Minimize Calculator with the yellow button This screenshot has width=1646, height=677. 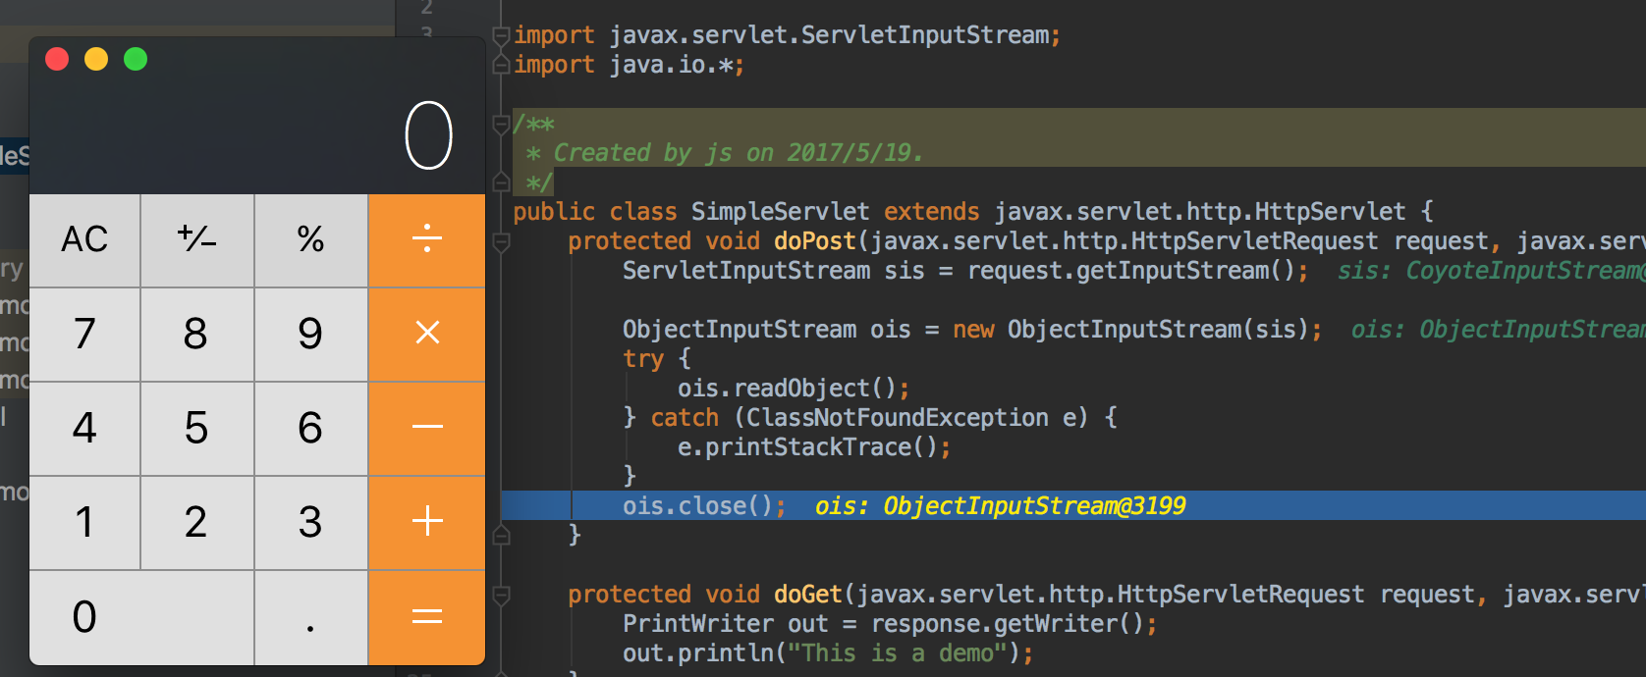point(96,59)
